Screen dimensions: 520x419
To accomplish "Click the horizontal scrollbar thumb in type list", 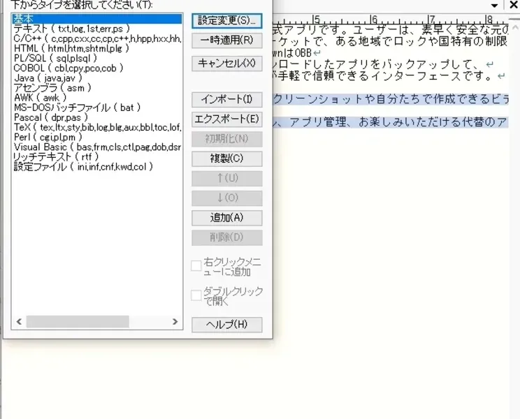I will (78, 322).
